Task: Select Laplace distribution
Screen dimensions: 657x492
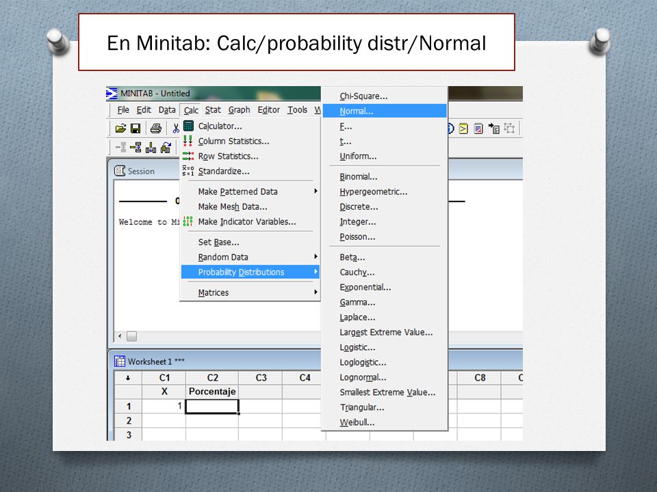Action: (x=385, y=318)
